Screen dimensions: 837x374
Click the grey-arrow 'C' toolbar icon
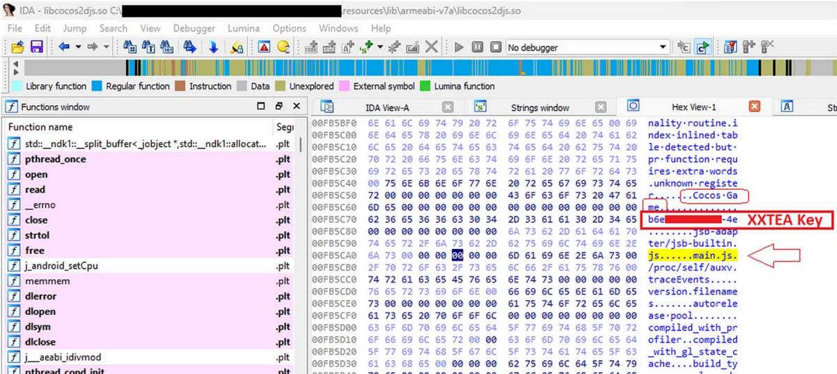(x=684, y=47)
